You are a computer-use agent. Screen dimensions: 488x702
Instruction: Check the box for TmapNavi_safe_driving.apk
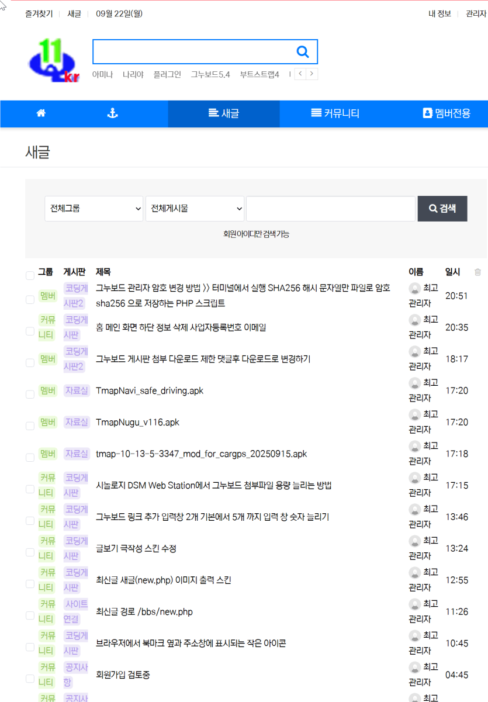[x=30, y=395]
